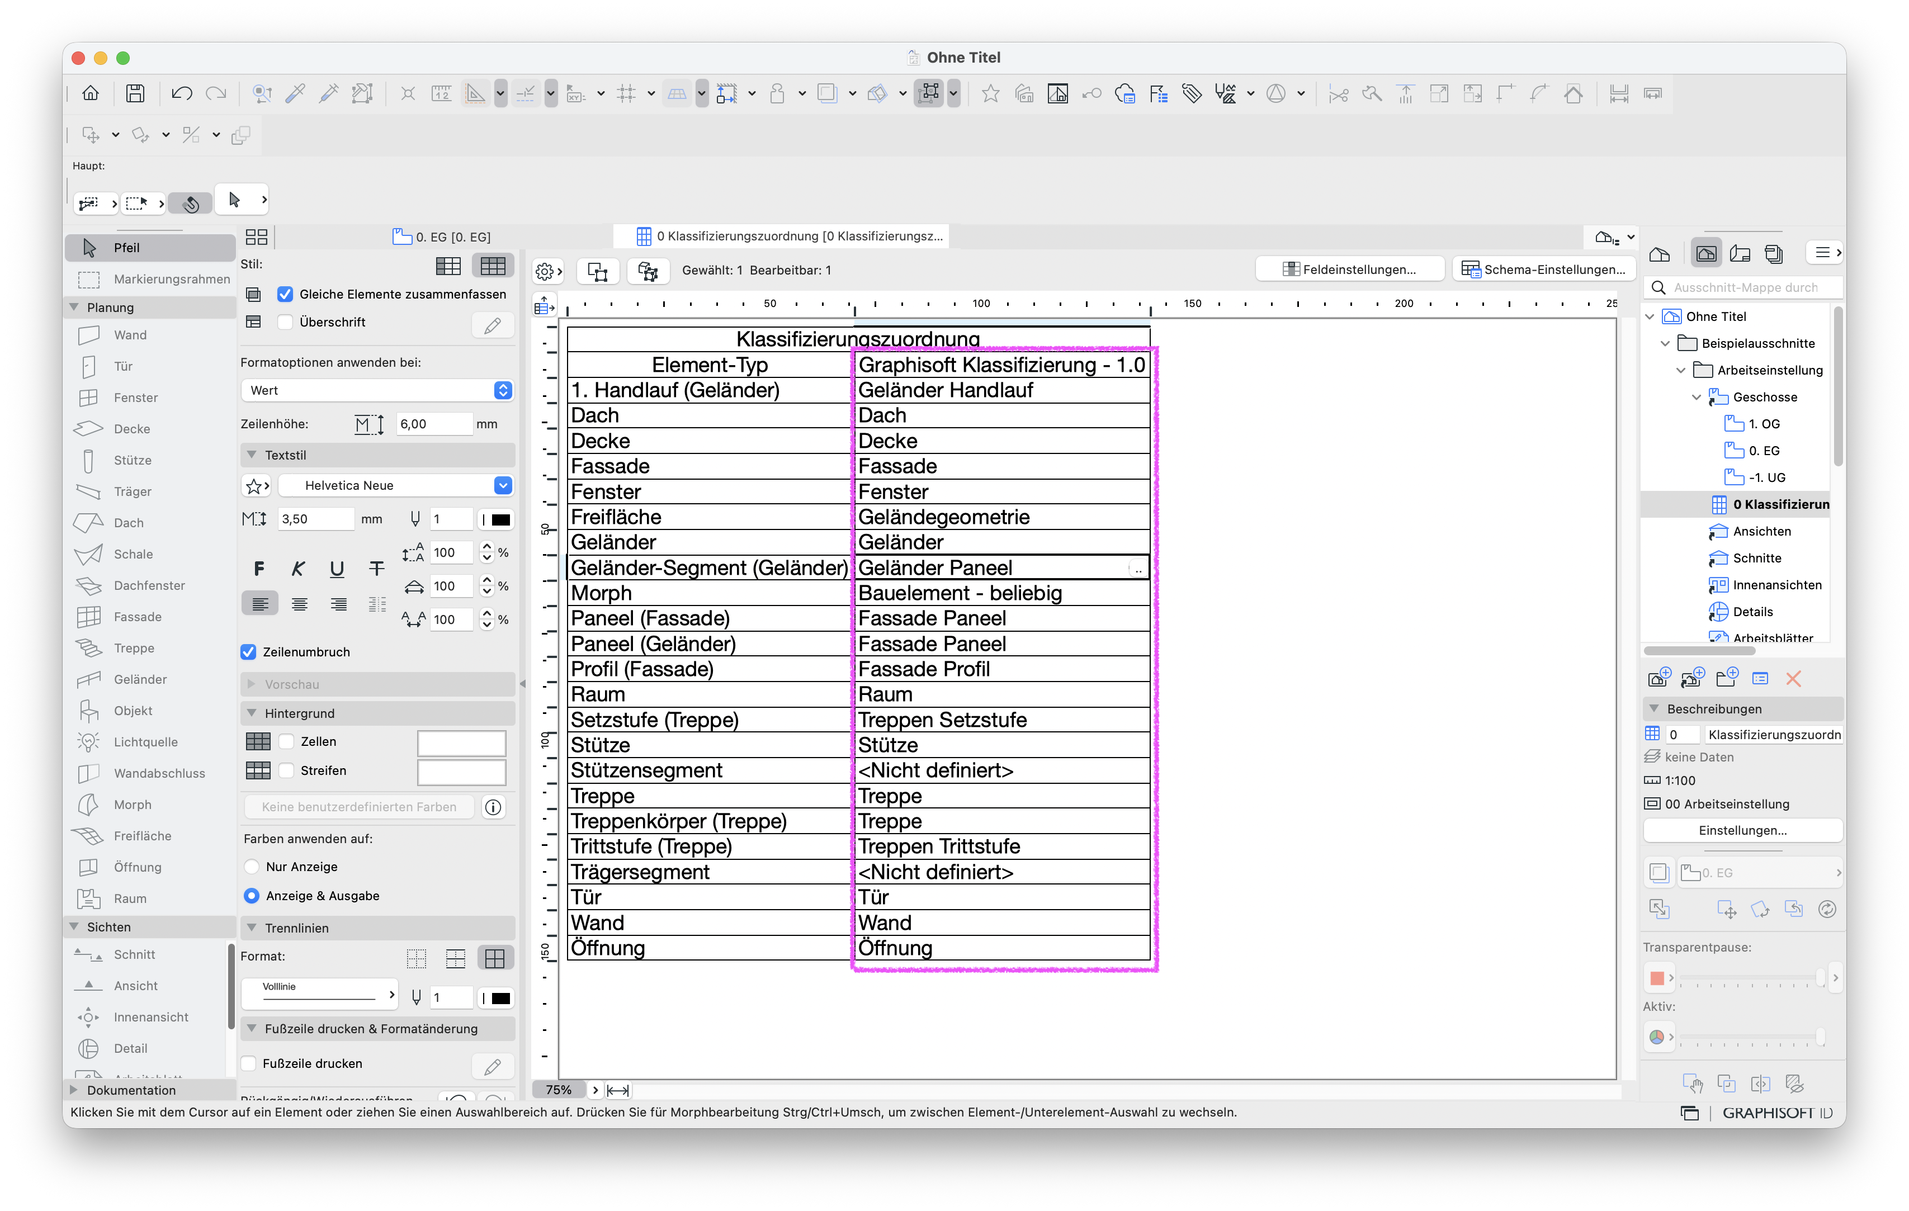
Task: Collapse the Textstil section
Action: (252, 455)
